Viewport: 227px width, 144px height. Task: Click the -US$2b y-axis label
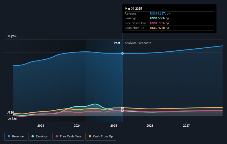tap(12, 119)
